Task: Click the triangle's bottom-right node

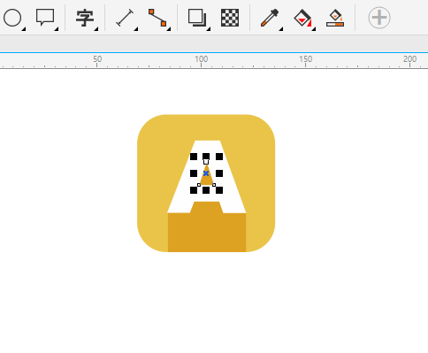Action: [x=214, y=185]
